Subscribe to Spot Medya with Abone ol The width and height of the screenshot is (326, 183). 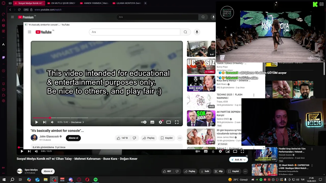coord(48,171)
